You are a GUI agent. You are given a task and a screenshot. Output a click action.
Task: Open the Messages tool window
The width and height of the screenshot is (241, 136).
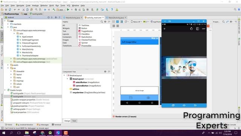(x=43, y=125)
